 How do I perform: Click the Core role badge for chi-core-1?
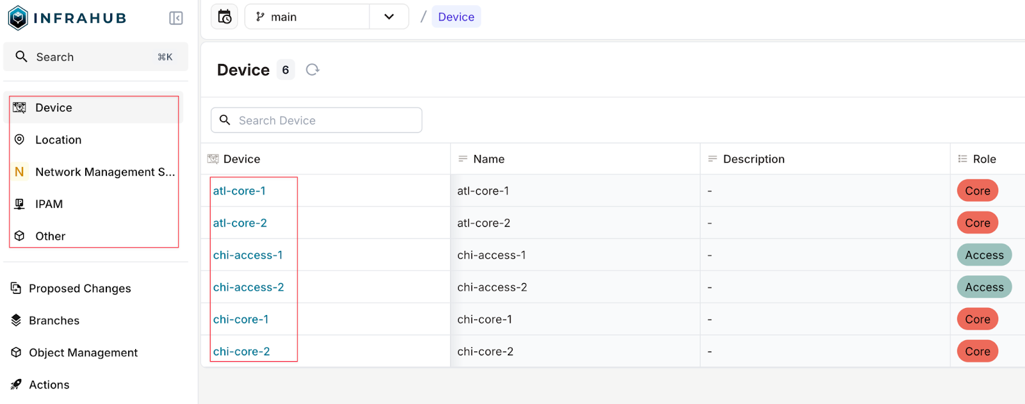pyautogui.click(x=978, y=319)
